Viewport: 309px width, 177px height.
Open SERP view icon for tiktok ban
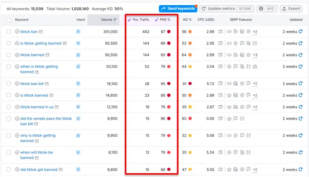221,32
